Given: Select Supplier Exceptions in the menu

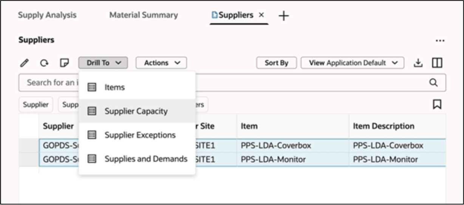Looking at the screenshot, I should [x=140, y=135].
